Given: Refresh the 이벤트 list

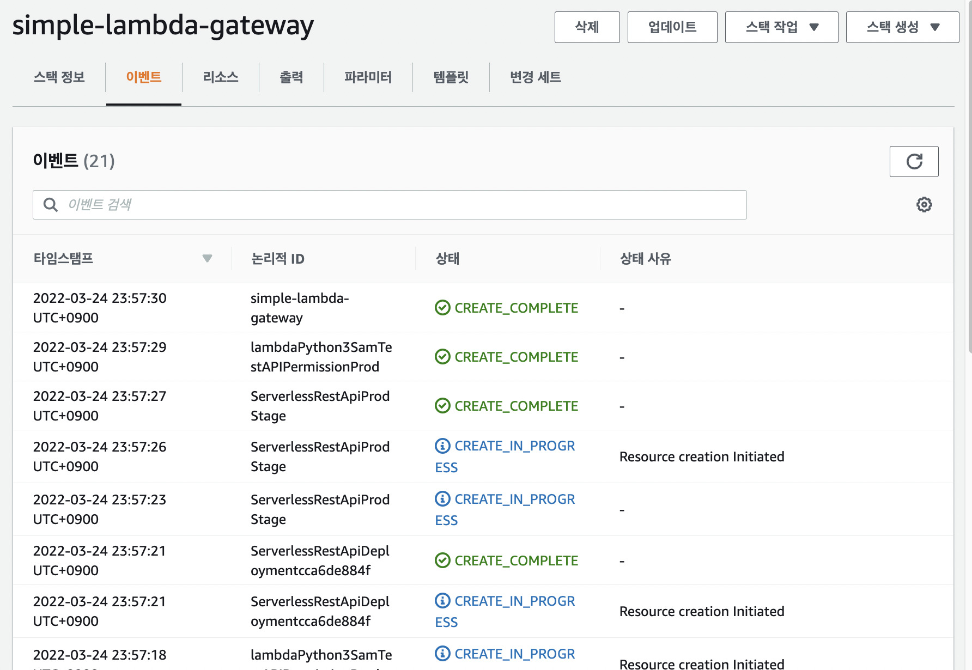Looking at the screenshot, I should pyautogui.click(x=914, y=162).
